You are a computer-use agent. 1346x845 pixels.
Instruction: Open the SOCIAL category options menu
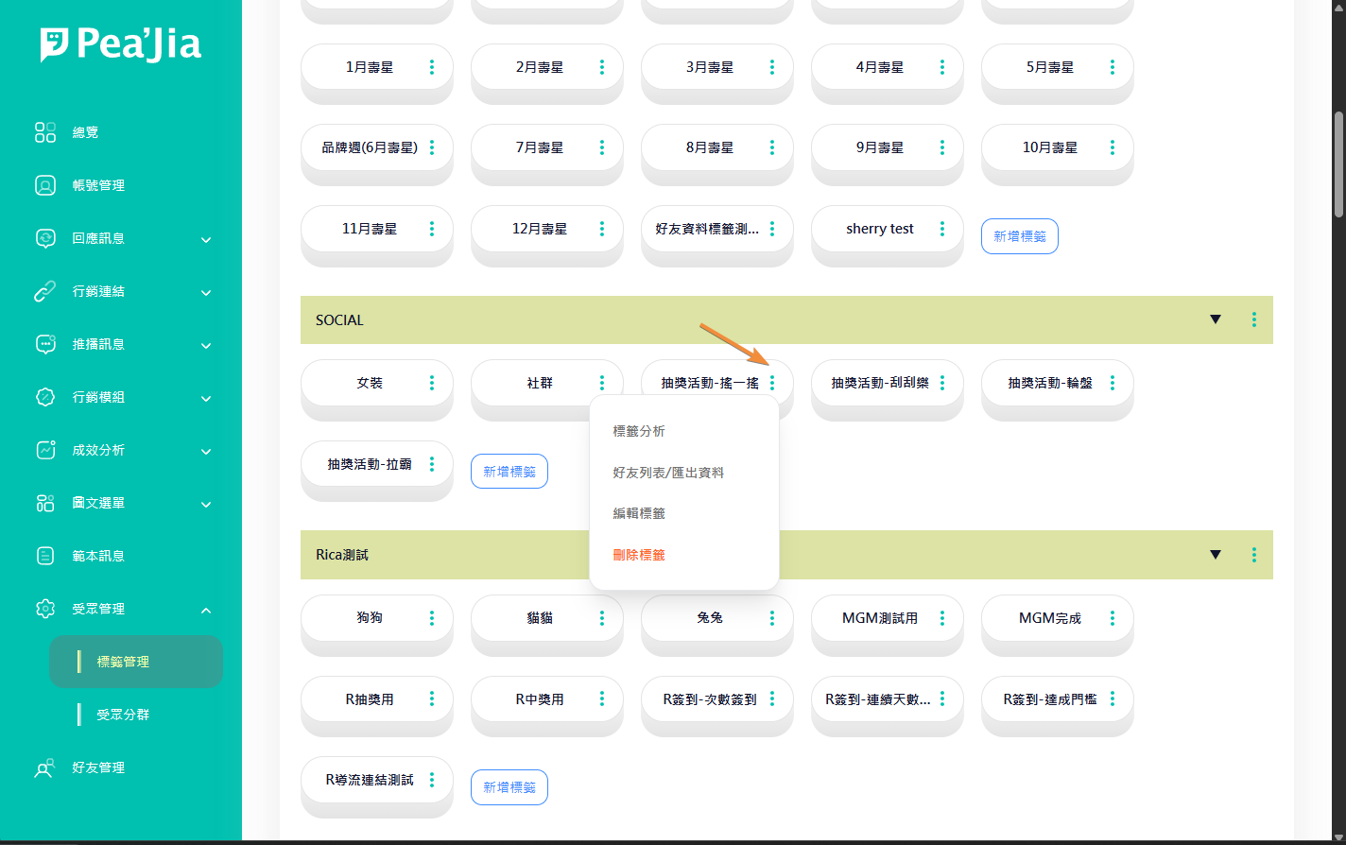coord(1253,319)
